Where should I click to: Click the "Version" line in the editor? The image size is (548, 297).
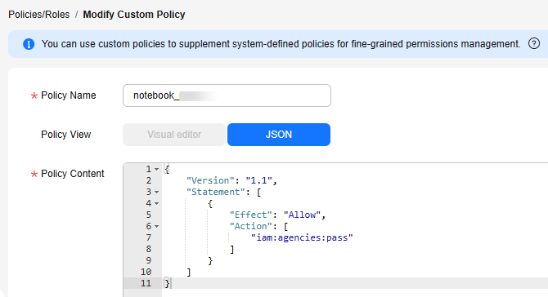point(231,180)
